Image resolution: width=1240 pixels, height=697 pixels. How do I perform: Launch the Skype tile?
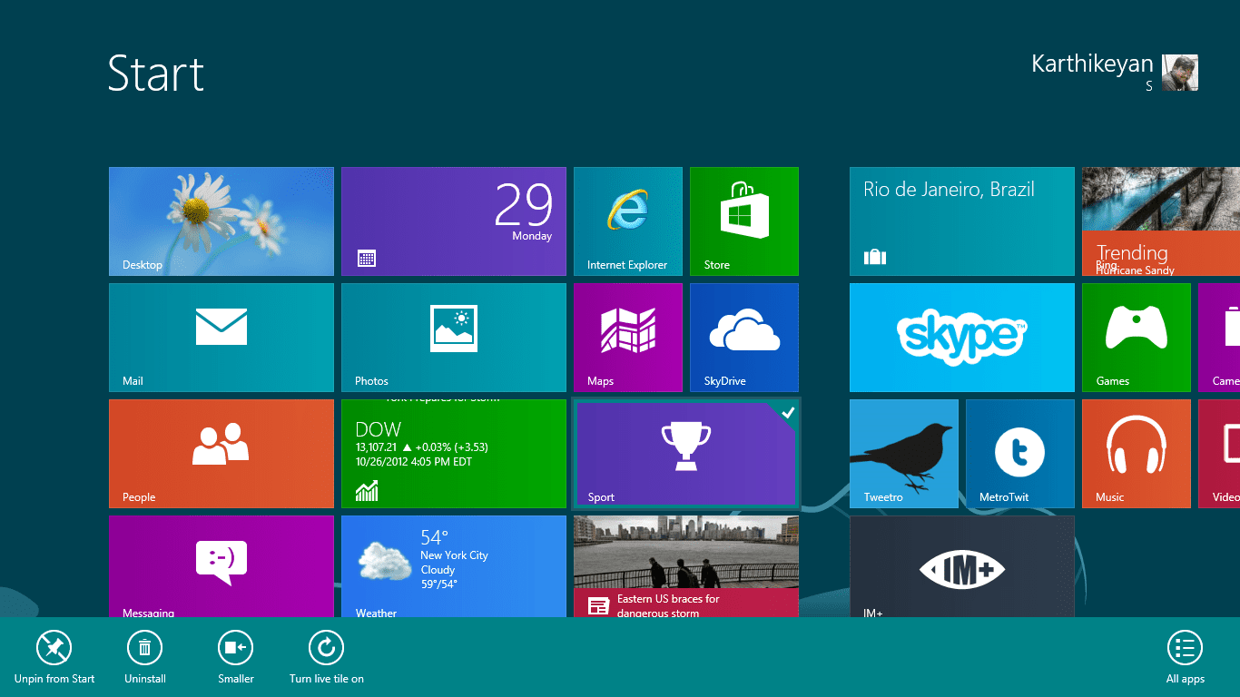[962, 338]
